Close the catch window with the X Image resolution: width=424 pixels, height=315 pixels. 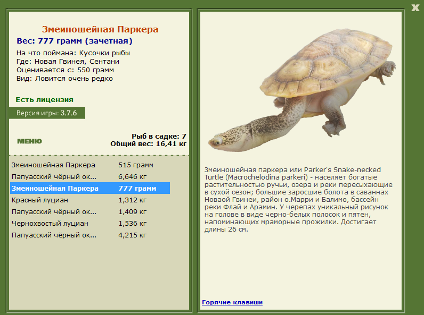[x=415, y=7]
